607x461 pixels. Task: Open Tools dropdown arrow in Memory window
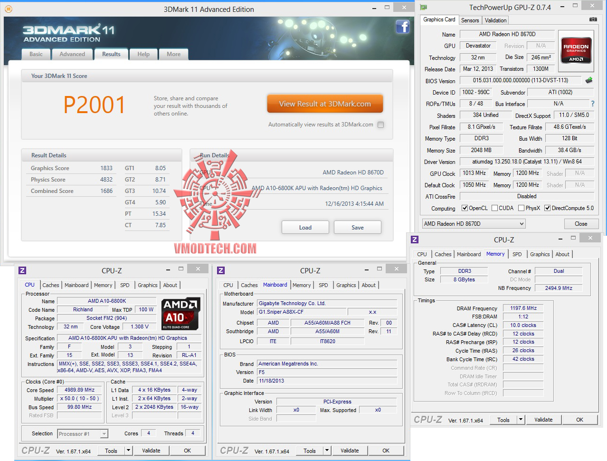521,420
